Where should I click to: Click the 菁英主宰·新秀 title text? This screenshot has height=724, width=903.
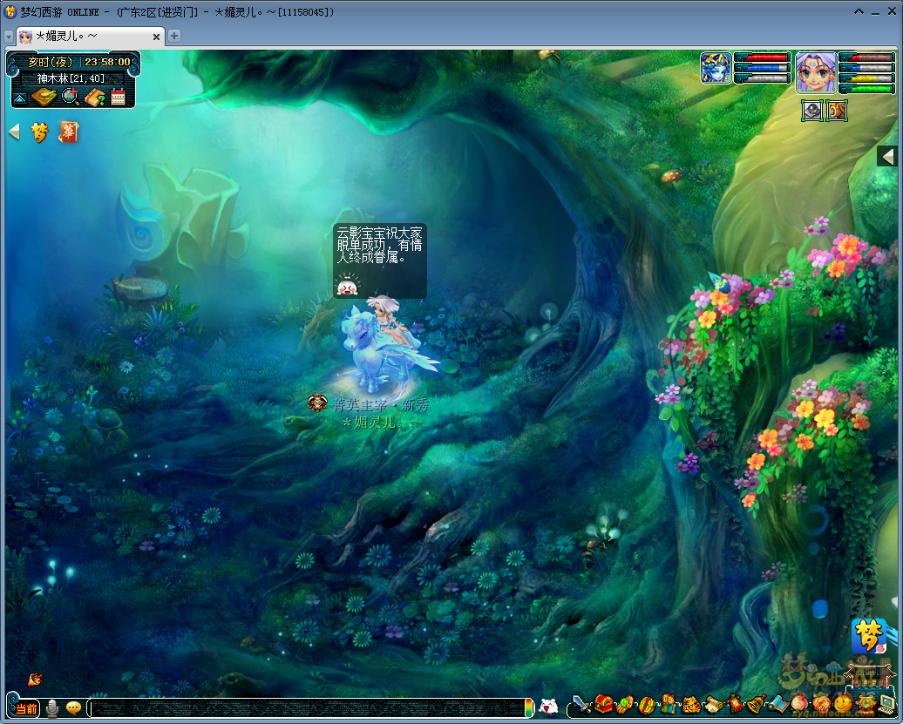[381, 405]
